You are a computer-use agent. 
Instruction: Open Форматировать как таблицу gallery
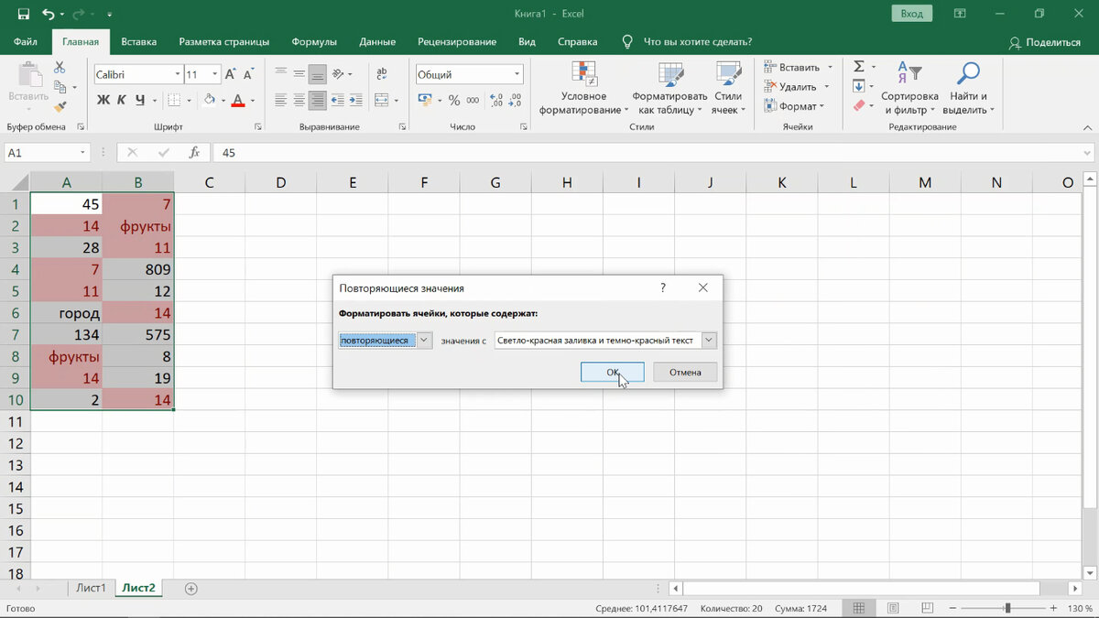coord(669,89)
